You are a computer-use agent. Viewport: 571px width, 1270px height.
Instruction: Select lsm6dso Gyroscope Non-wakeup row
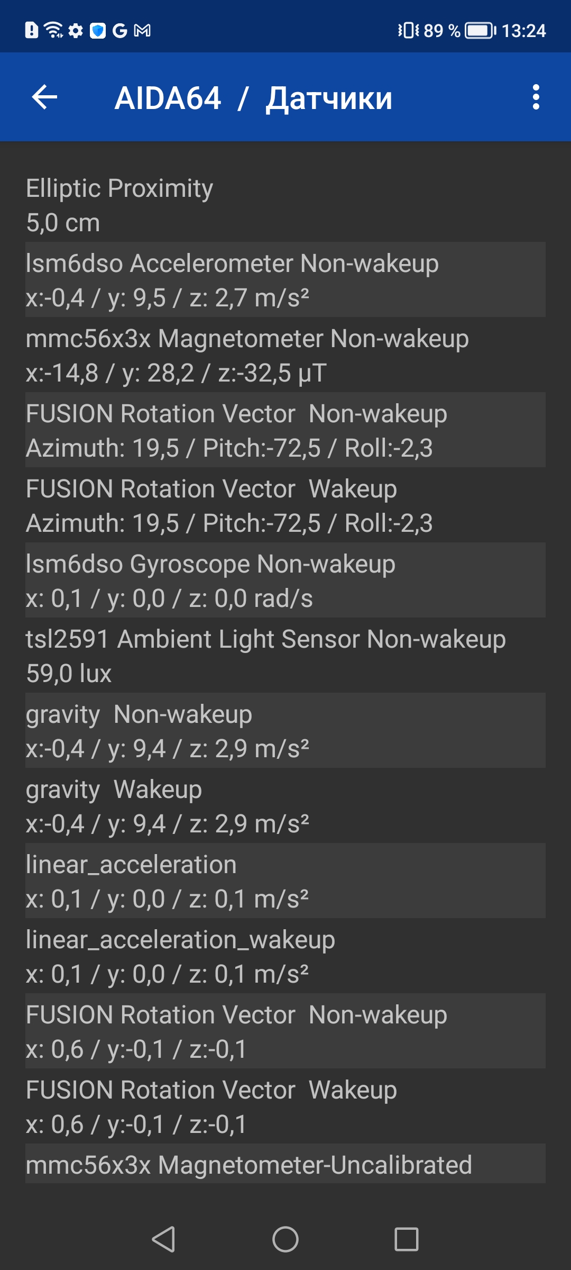(285, 580)
